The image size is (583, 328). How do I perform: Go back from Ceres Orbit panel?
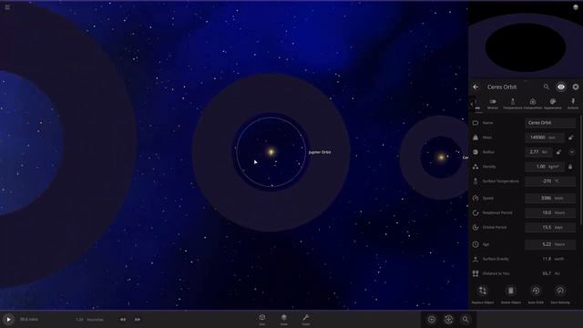pyautogui.click(x=476, y=87)
